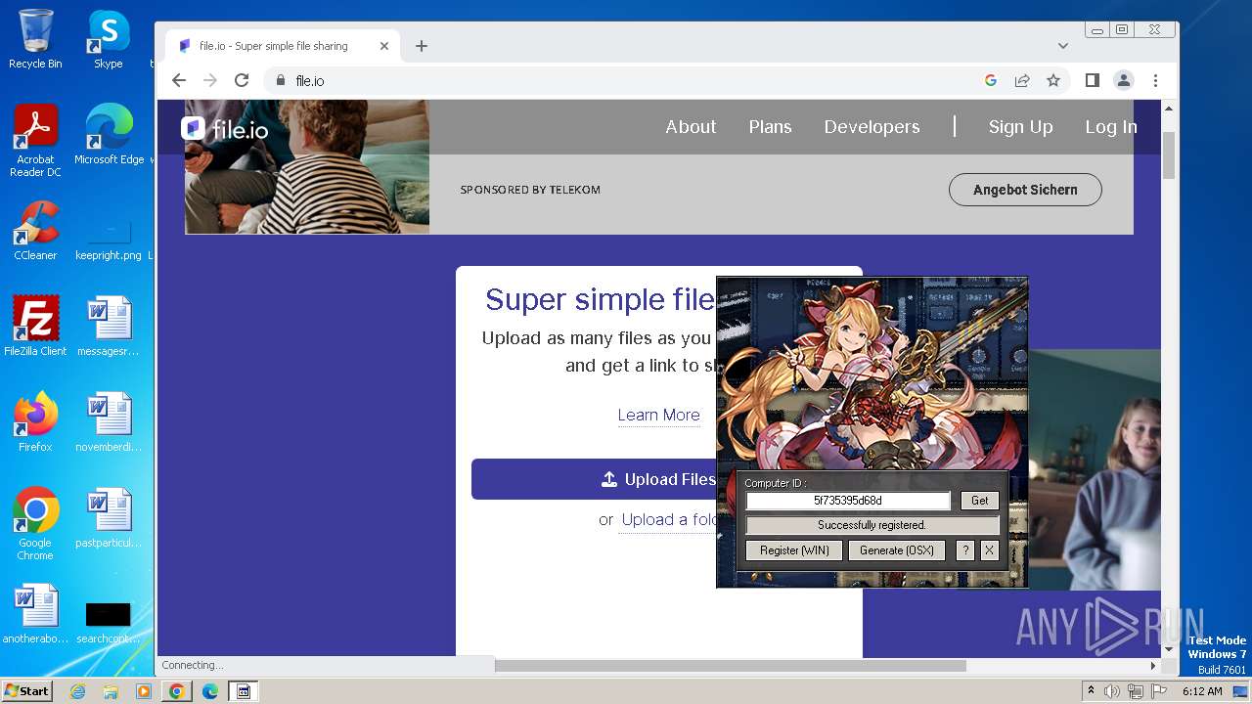Click the taskbar clock 6:12 AM
The image size is (1252, 704).
pyautogui.click(x=1202, y=691)
